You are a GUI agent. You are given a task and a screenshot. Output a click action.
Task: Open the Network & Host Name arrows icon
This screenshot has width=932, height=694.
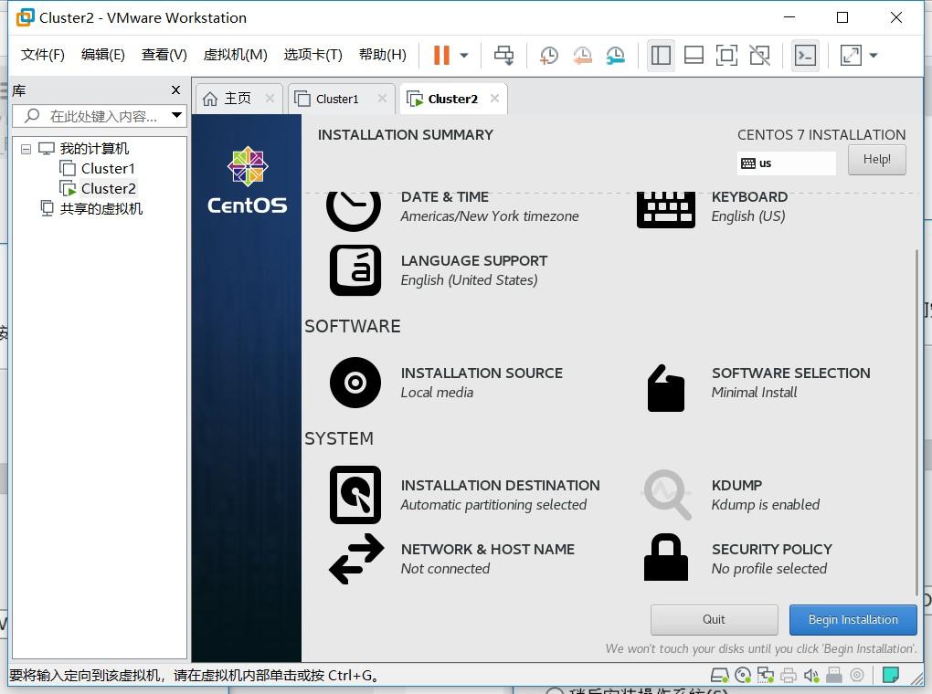[x=356, y=559]
